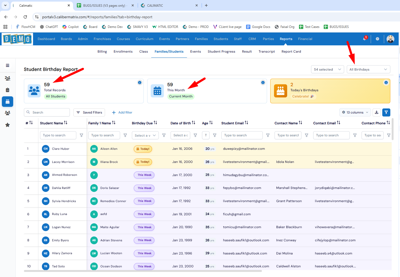
Task: Switch to the Enrollments report tab
Action: tap(123, 52)
